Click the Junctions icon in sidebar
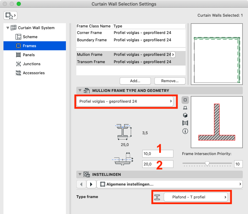 [x=18, y=64]
